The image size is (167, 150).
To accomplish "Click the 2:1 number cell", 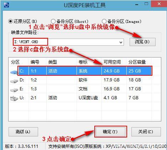I will point(33,98).
